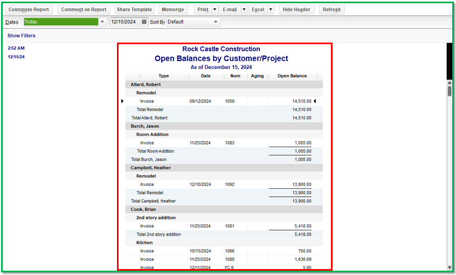
Task: Click the Type column header
Action: pyautogui.click(x=164, y=76)
